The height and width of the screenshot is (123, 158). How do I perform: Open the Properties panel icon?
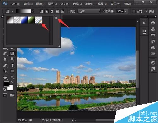coord(144,32)
